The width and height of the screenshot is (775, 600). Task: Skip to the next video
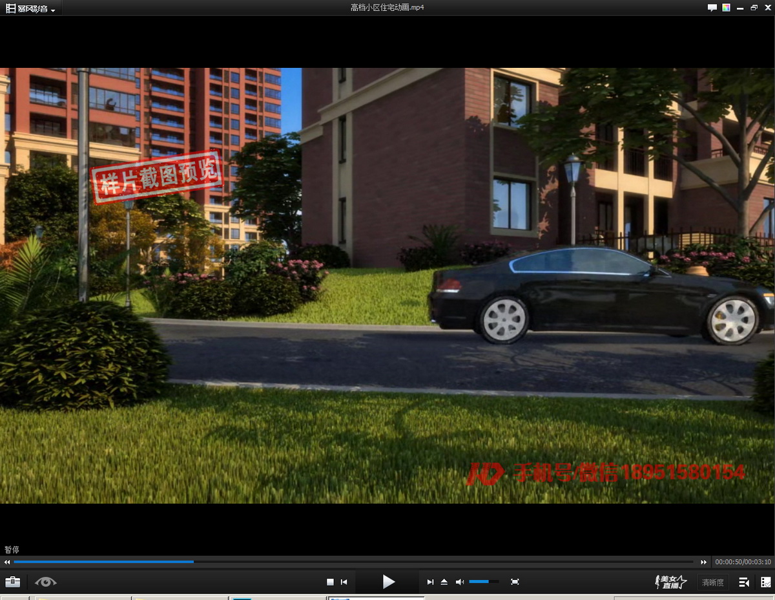(x=430, y=582)
